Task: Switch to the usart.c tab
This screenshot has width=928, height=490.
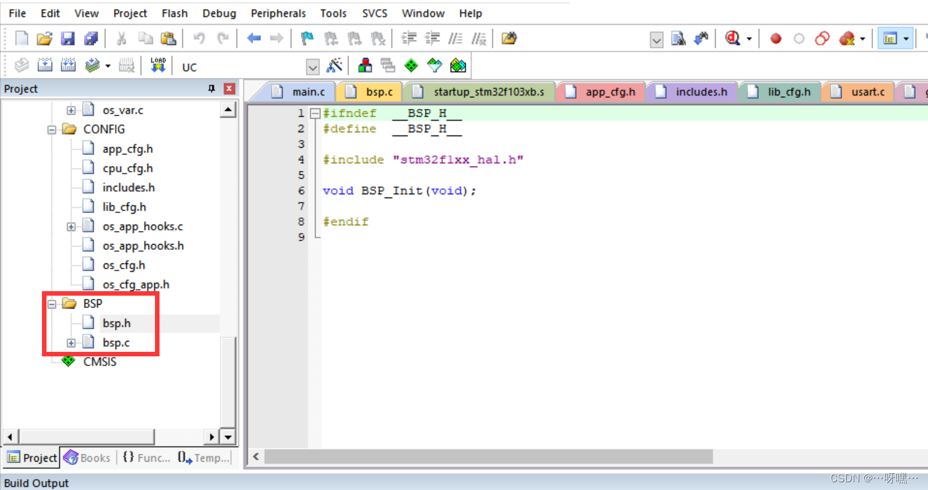Action: point(861,92)
